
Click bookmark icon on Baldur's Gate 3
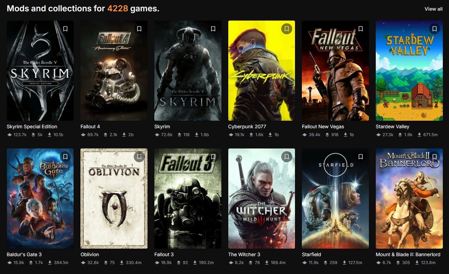coord(65,157)
